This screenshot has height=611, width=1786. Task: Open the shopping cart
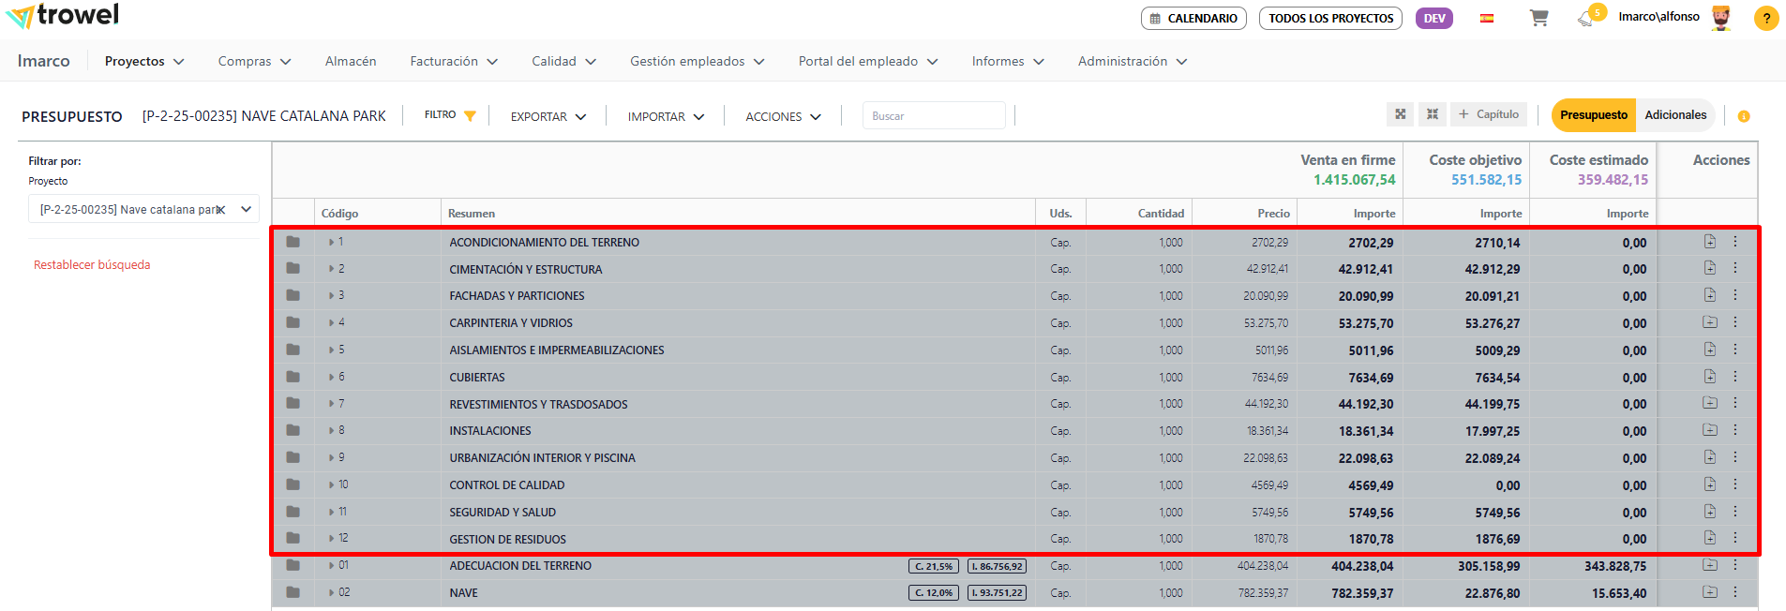point(1538,18)
